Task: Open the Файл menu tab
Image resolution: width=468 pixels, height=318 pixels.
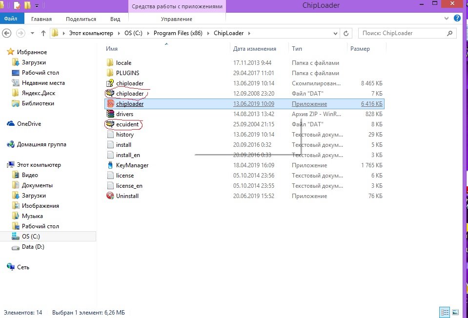Action: click(x=11, y=19)
